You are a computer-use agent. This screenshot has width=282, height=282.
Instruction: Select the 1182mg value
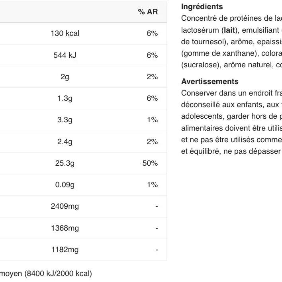tap(65, 250)
